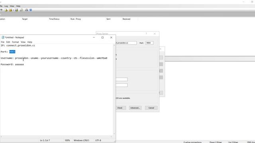Click the Time/Status column header
This screenshot has width=255, height=143.
(54, 19)
